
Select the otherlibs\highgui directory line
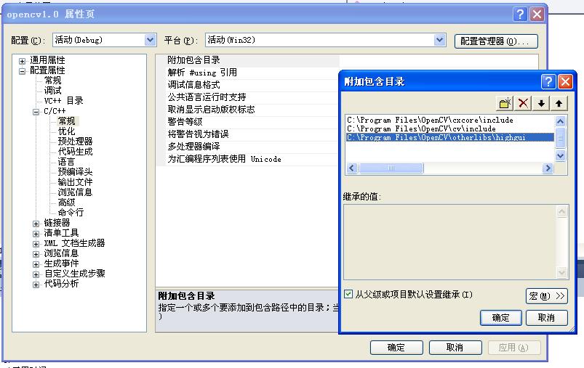coord(450,137)
